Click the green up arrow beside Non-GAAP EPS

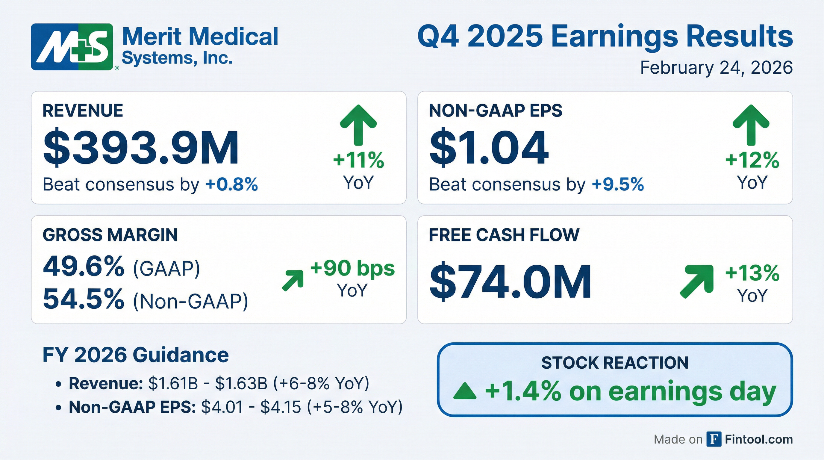(x=751, y=125)
